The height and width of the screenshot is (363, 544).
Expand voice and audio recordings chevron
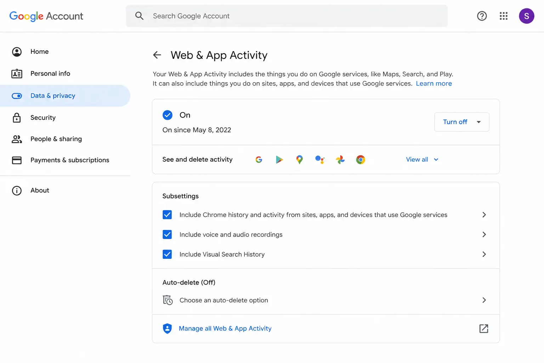pos(484,235)
